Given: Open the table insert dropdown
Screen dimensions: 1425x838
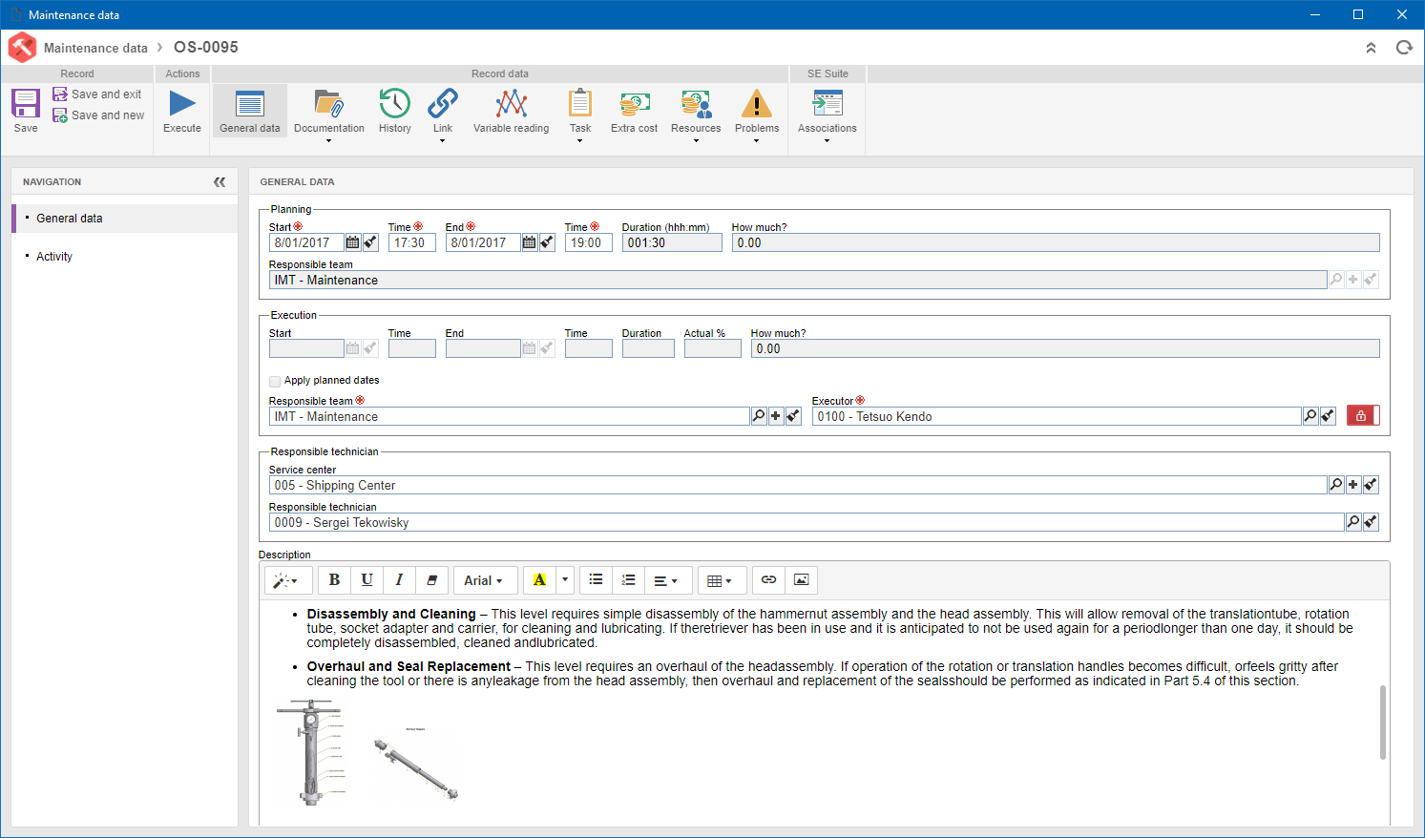Looking at the screenshot, I should click(720, 580).
